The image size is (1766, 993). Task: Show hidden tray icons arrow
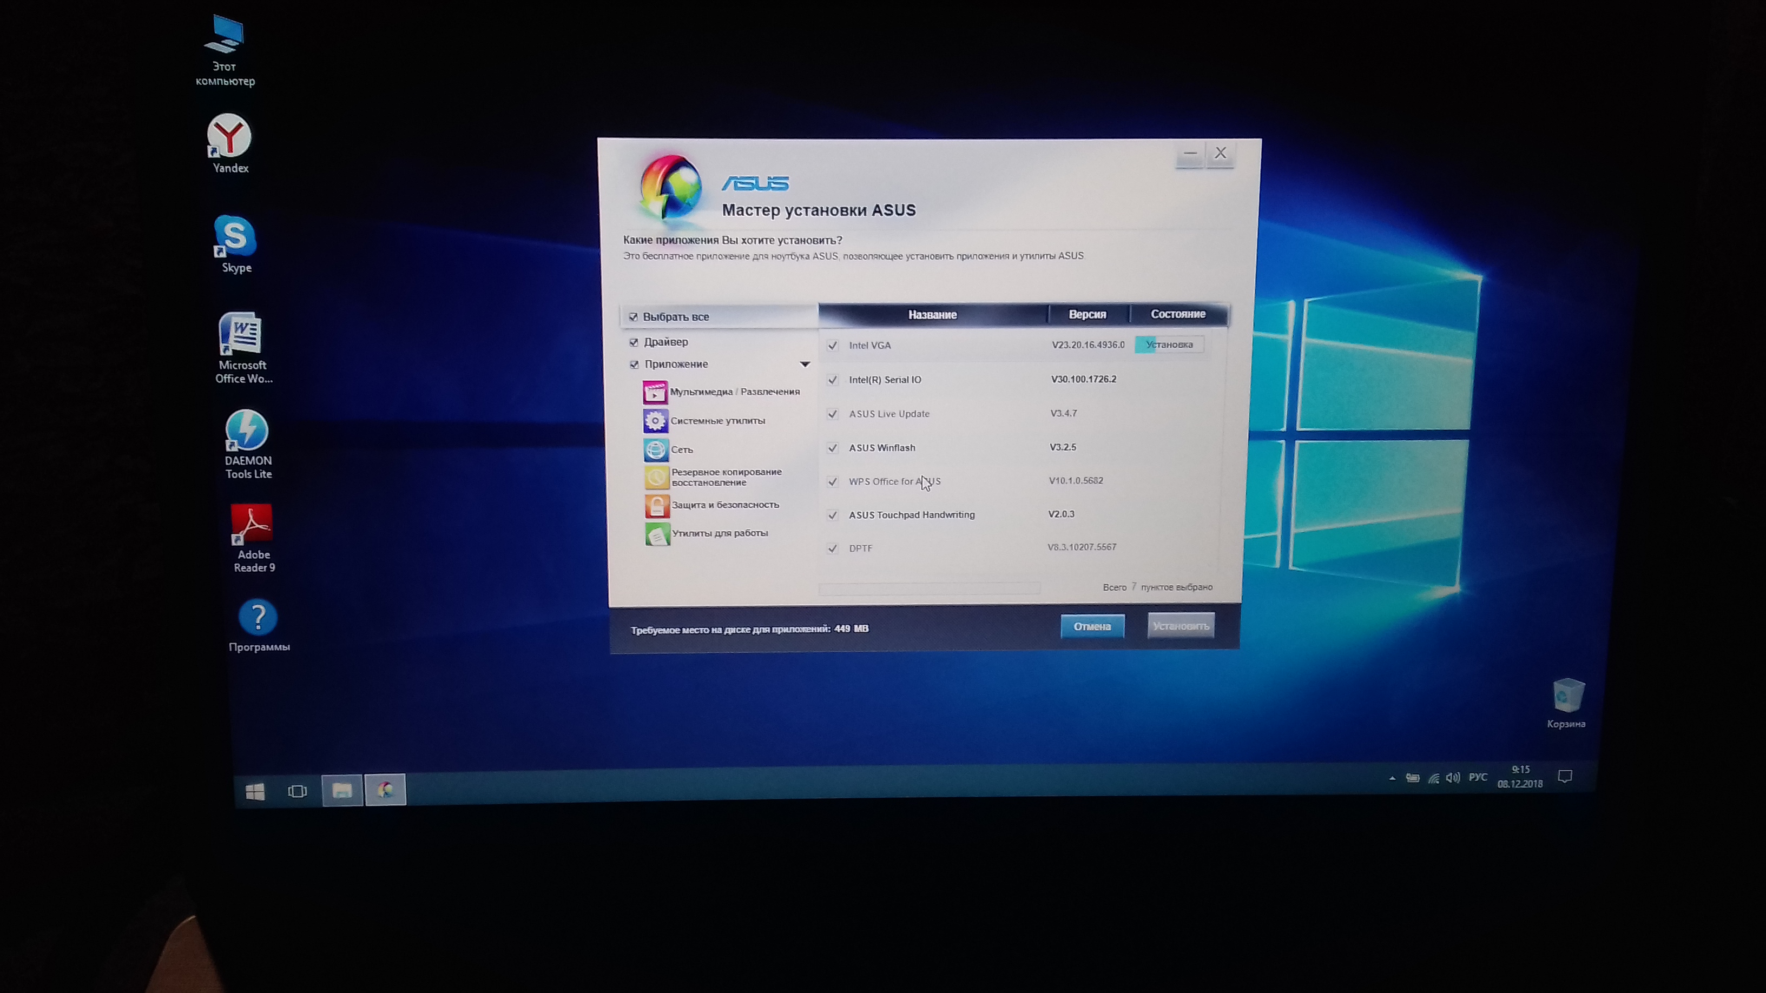tap(1392, 778)
